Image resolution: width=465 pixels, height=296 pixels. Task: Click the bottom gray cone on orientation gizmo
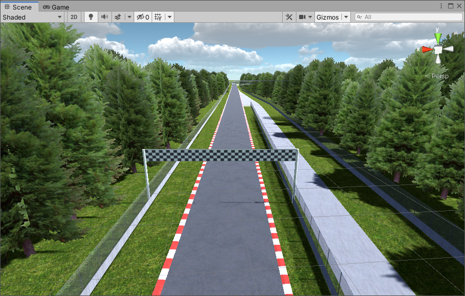(x=438, y=59)
